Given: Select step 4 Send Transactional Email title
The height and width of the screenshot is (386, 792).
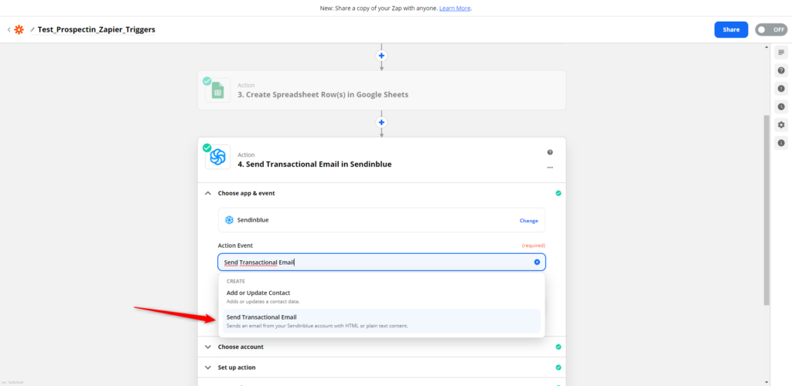Looking at the screenshot, I should pos(315,164).
